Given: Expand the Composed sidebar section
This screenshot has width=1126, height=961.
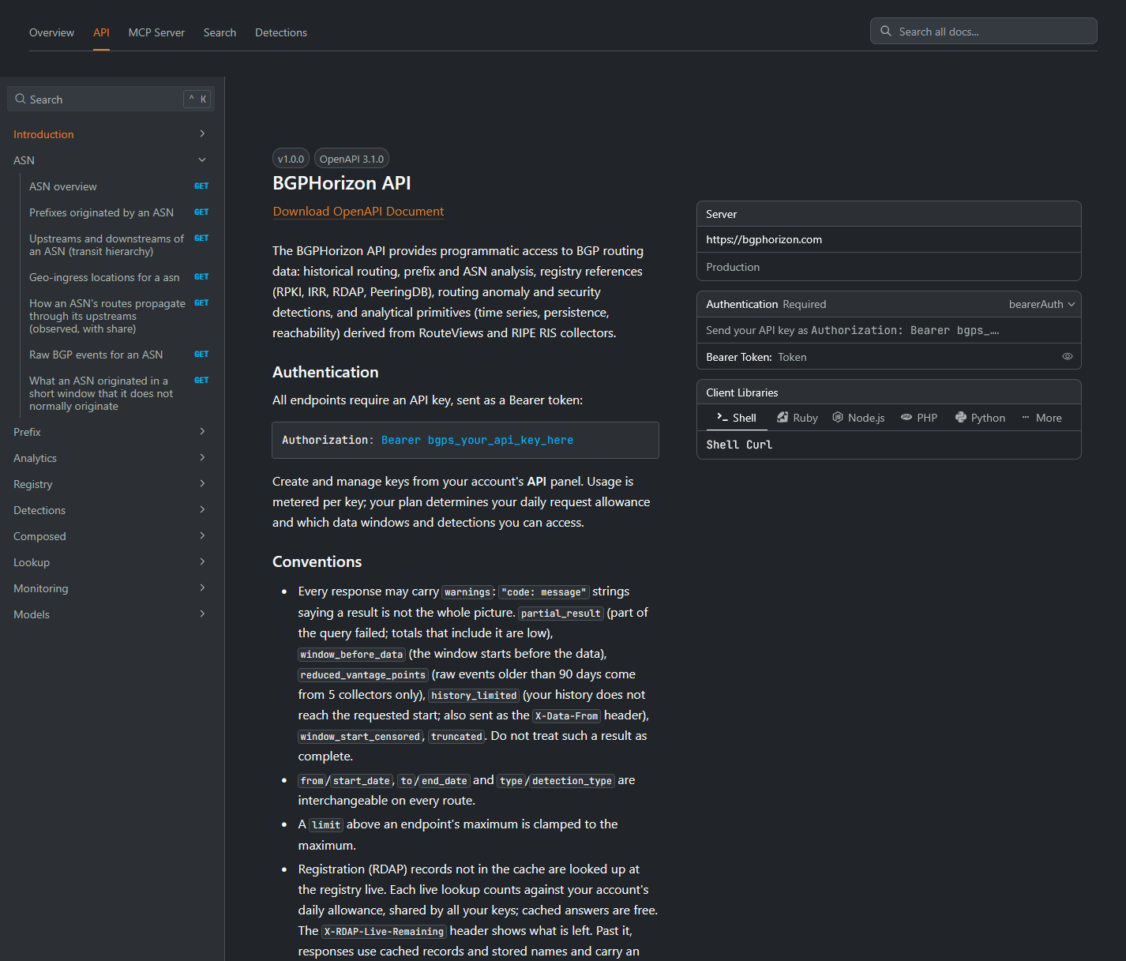Looking at the screenshot, I should 202,536.
